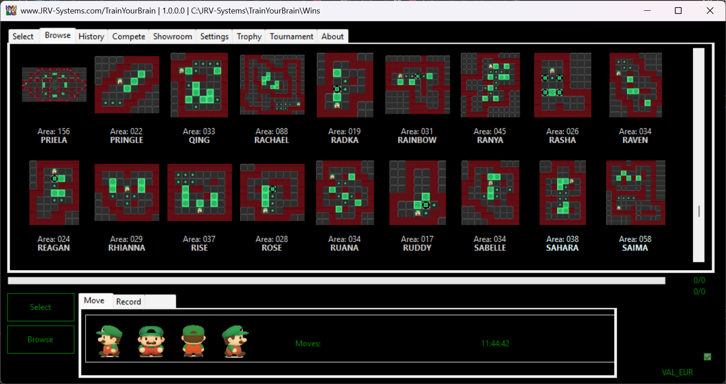726x384 pixels.
Task: Click the 11:44:42 timer text
Action: [495, 344]
